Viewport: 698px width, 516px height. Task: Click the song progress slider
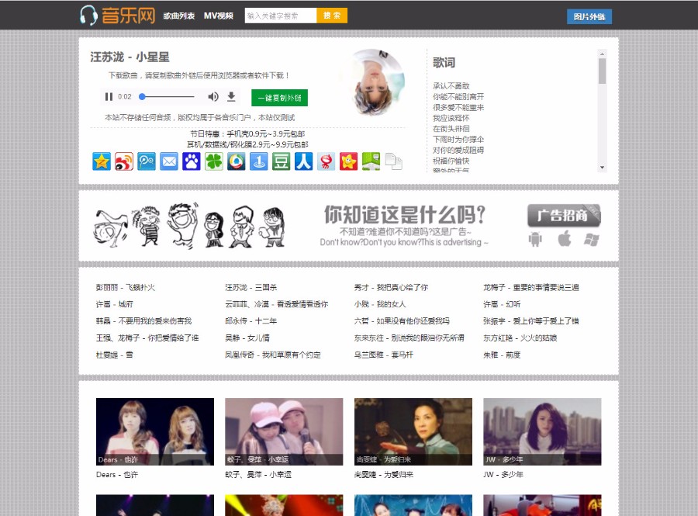(x=167, y=97)
